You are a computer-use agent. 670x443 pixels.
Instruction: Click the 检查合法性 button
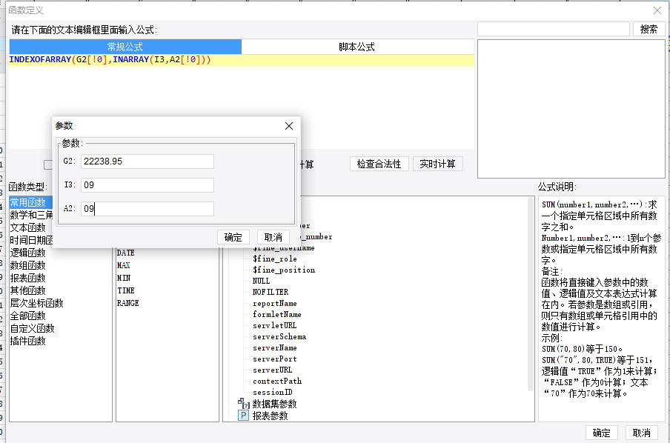[x=379, y=164]
